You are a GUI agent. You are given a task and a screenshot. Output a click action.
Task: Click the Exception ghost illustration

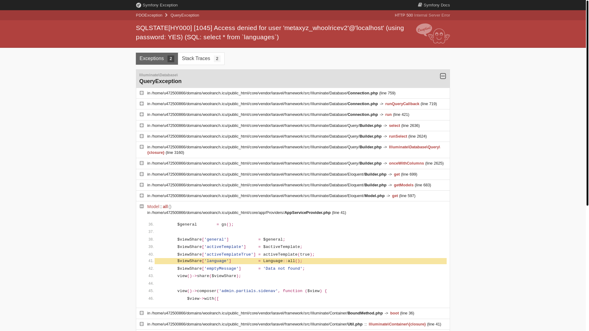click(433, 33)
